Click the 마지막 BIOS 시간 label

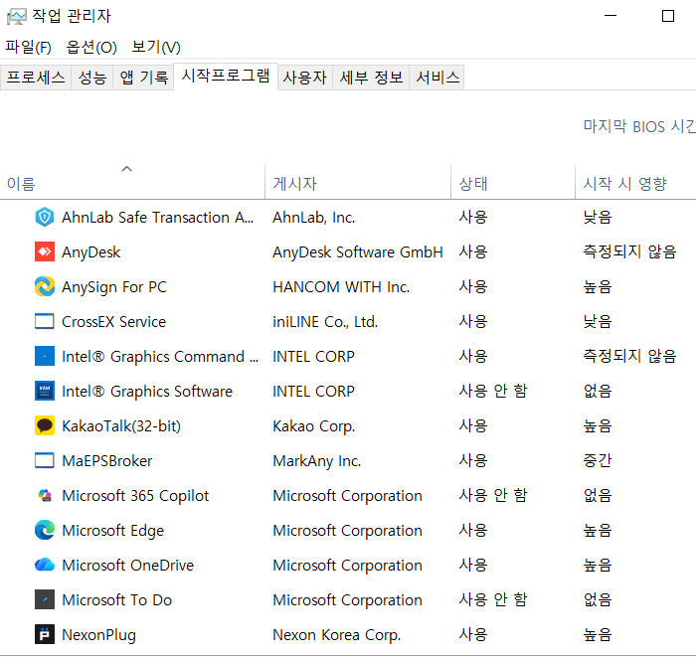(x=639, y=126)
